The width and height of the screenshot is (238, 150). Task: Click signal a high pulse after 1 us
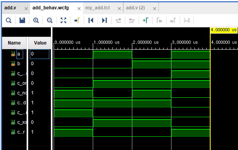112,55
